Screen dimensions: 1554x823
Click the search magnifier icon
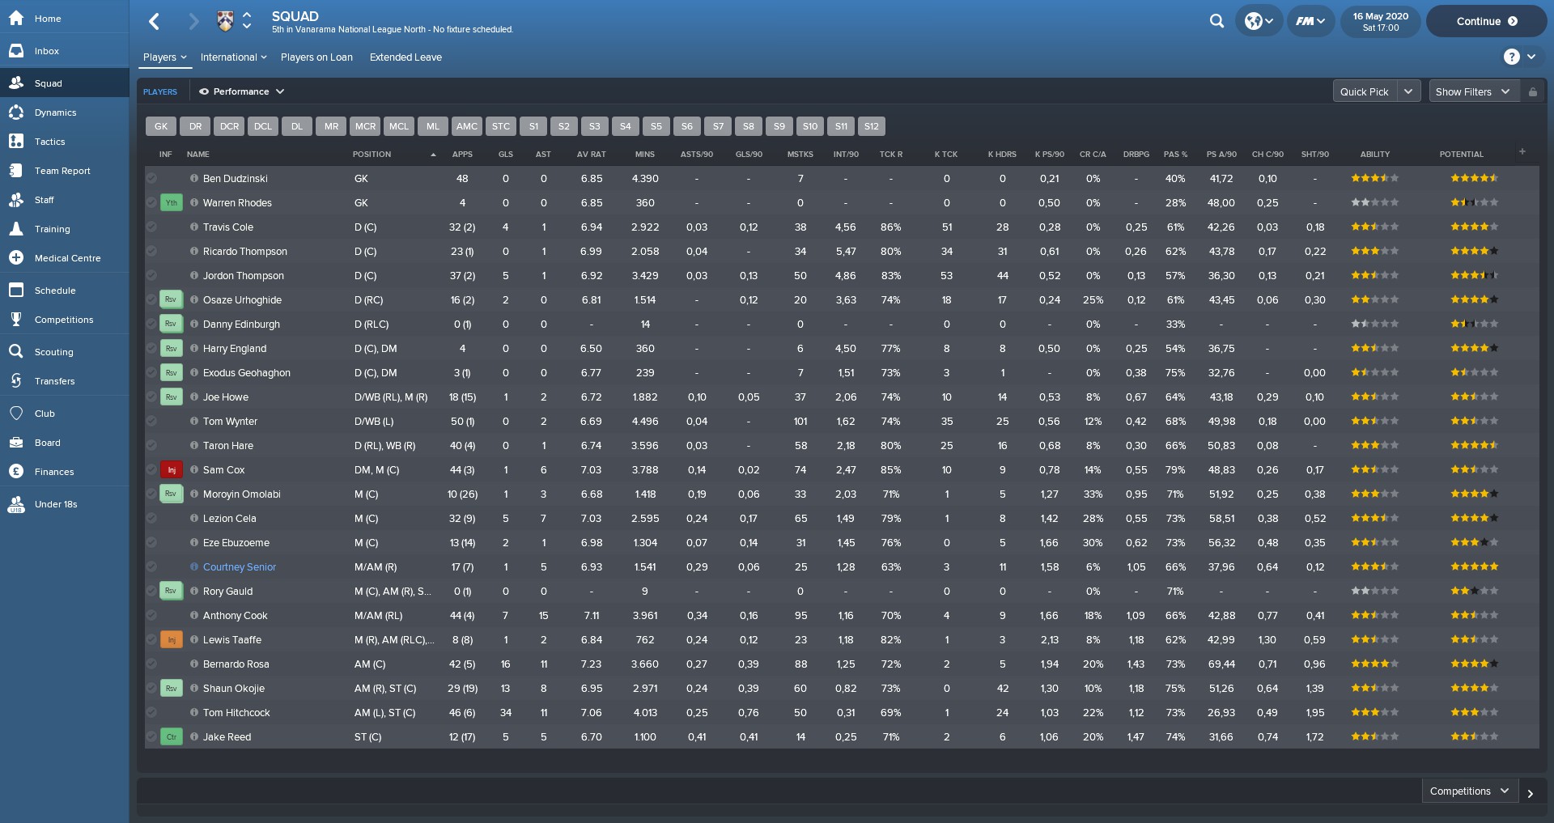coord(1216,21)
